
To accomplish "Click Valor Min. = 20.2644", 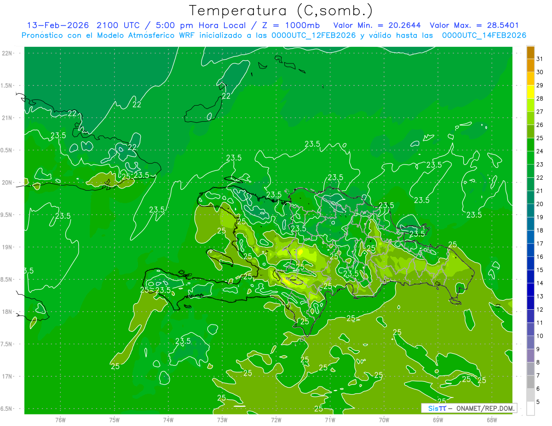I will tap(377, 25).
